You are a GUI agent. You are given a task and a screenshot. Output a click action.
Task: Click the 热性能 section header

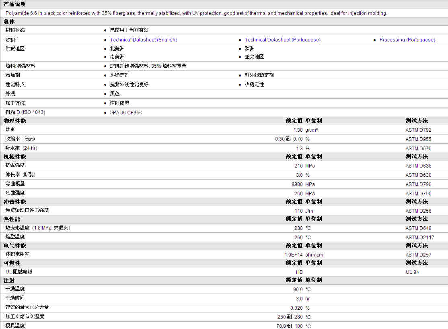pyautogui.click(x=12, y=219)
